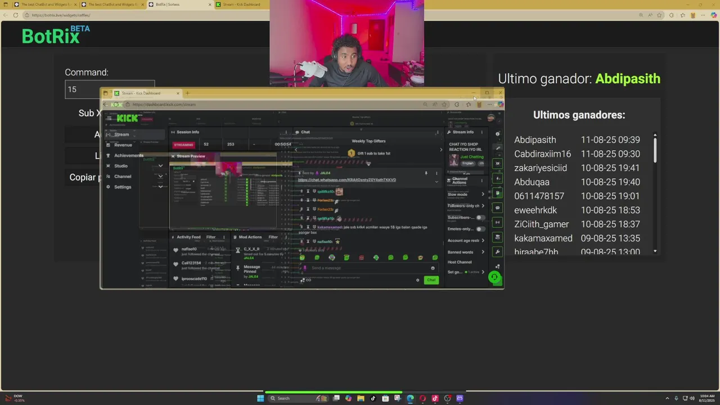Open Channel Actions options menu
Image resolution: width=720 pixels, height=405 pixels.
(x=481, y=181)
